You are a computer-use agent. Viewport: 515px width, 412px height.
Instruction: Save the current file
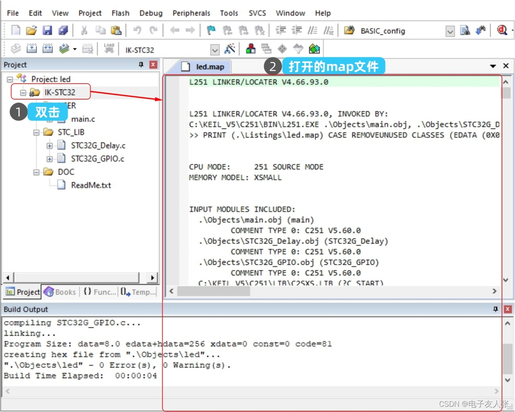pos(48,30)
